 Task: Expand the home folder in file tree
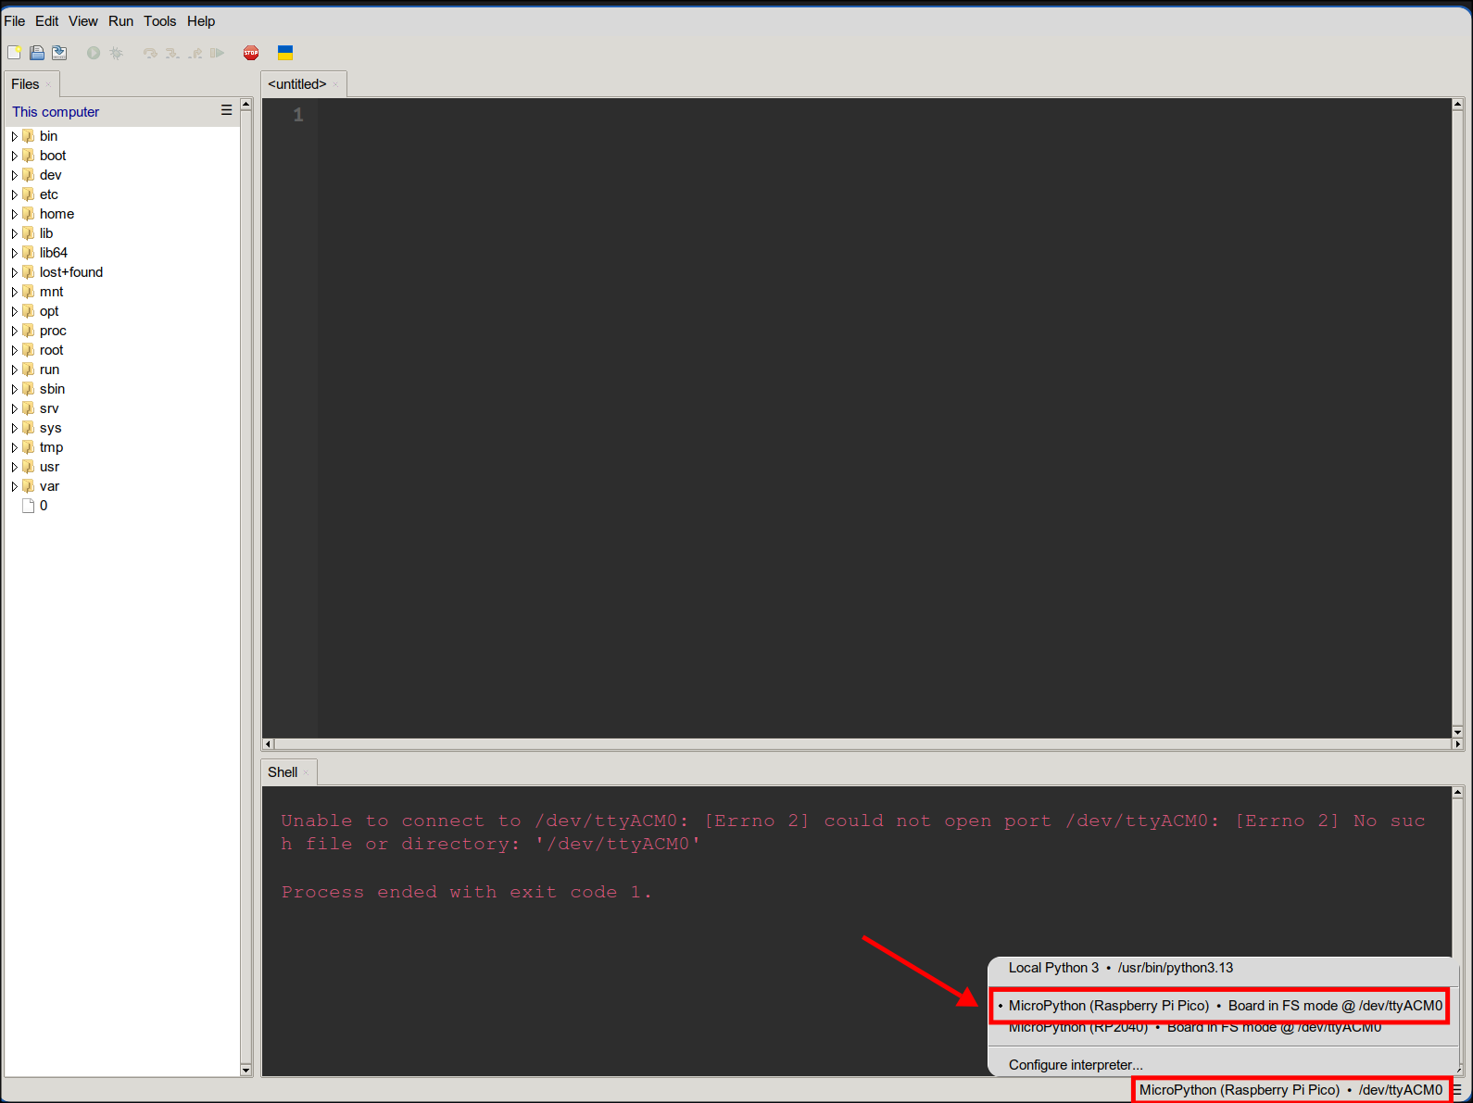(x=14, y=214)
